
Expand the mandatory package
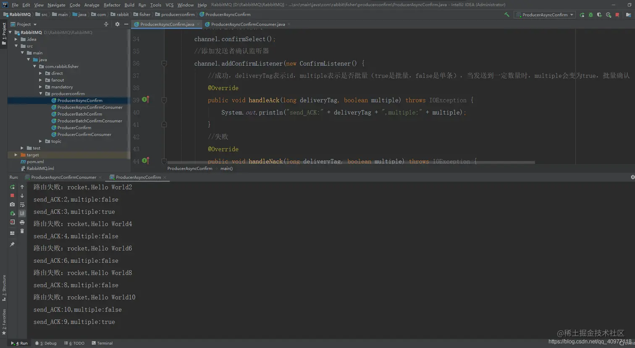[41, 87]
